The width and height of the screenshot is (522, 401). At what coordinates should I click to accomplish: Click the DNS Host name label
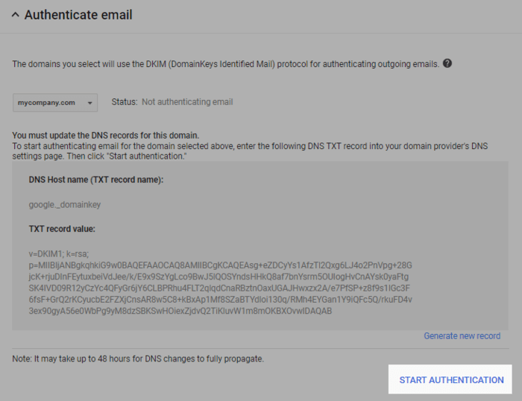coord(95,180)
